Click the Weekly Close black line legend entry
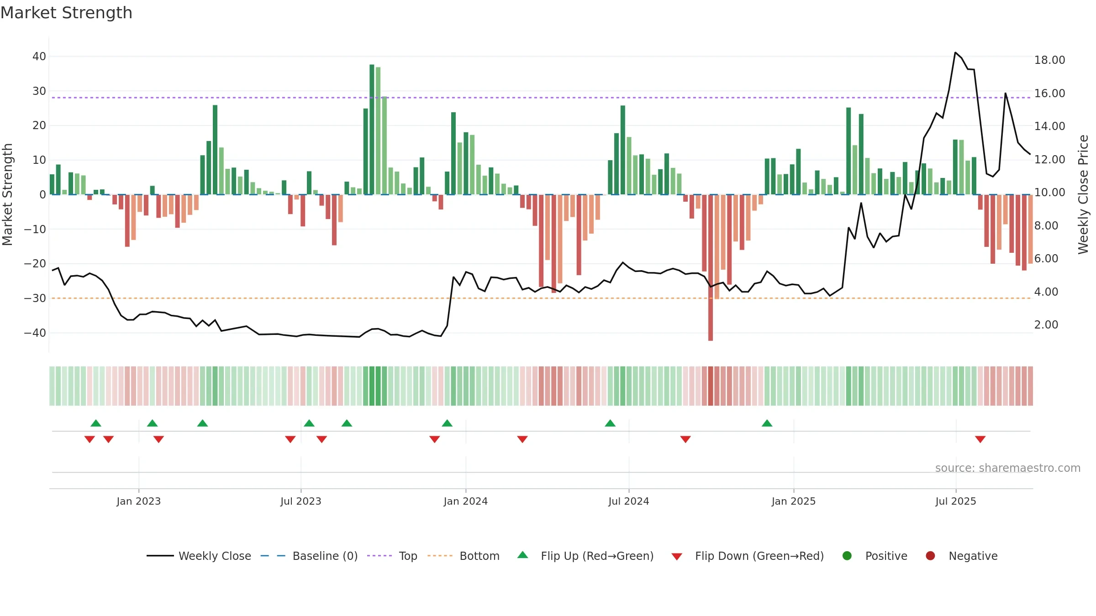The height and width of the screenshot is (616, 1096). coord(199,556)
